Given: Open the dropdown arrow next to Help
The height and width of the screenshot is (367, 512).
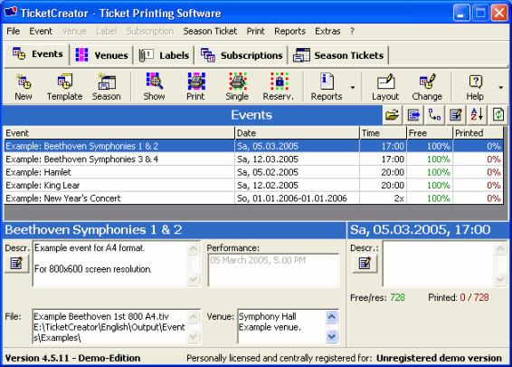Looking at the screenshot, I should pyautogui.click(x=500, y=87).
